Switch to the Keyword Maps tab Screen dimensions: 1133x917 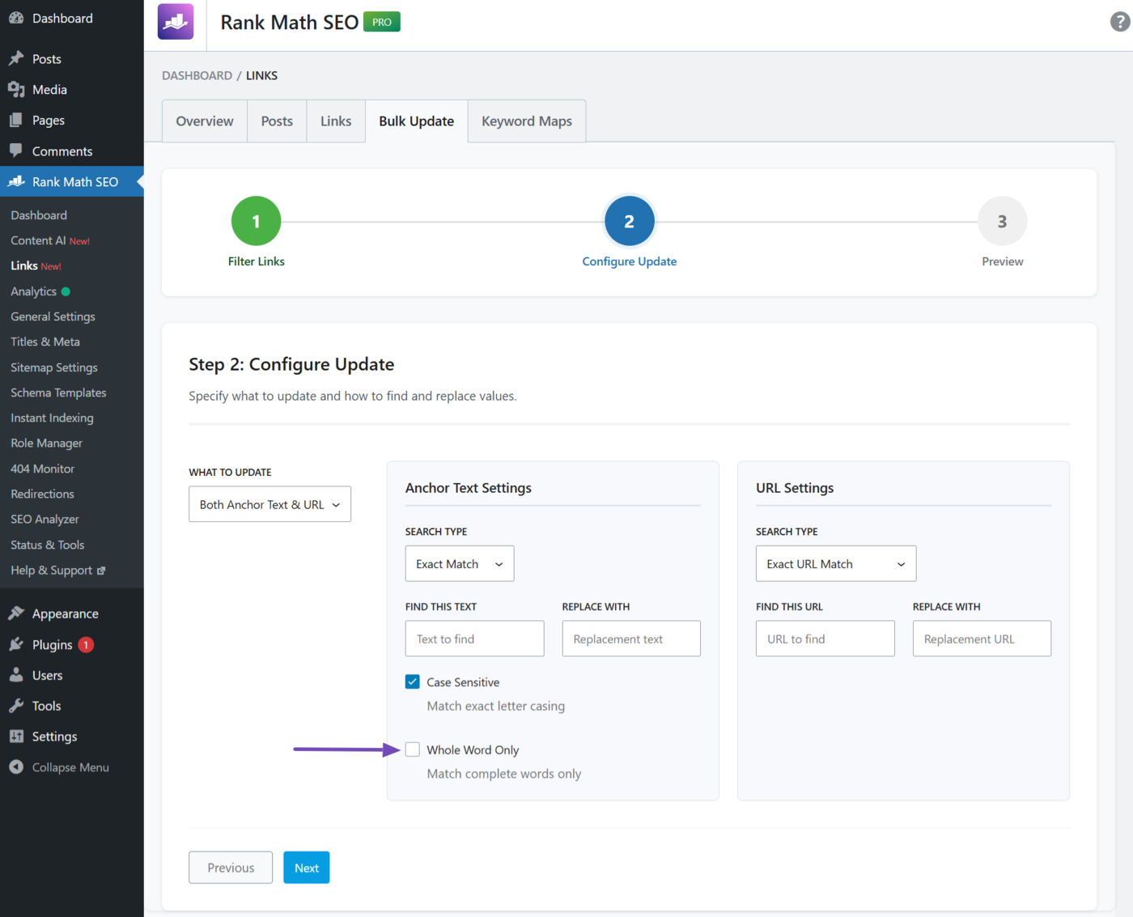526,121
